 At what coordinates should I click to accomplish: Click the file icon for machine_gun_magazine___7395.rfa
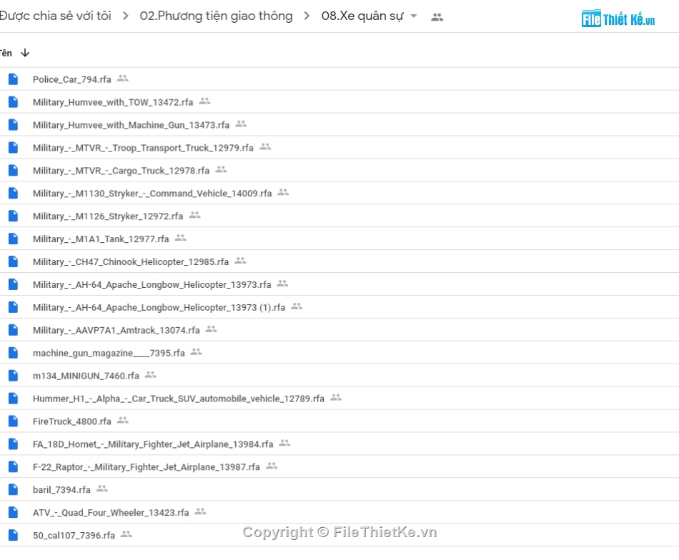(14, 353)
